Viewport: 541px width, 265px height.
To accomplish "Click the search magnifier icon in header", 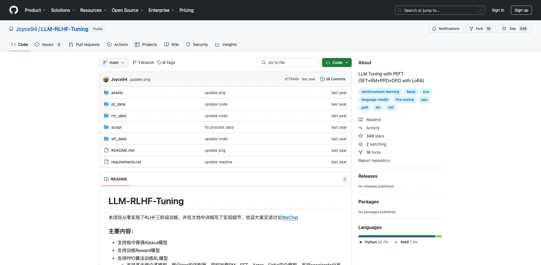I will tap(400, 10).
